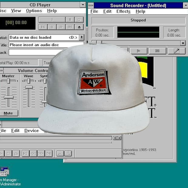The height and width of the screenshot is (188, 188).
Task: Click Sound Recorder title bar down-arrow button
Action: click(x=186, y=5)
